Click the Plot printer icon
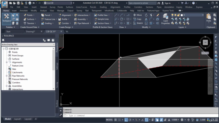This screenshot has height=123, width=219. (x=30, y=3)
